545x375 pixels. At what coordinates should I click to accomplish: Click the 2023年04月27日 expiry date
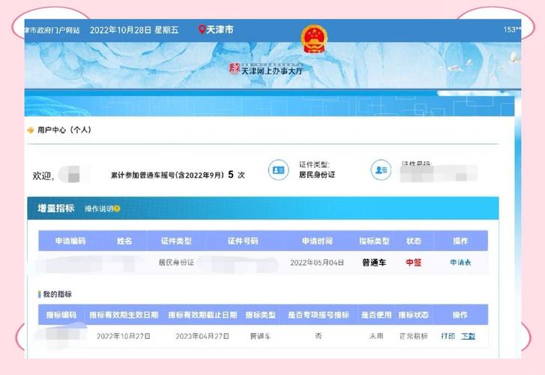click(x=202, y=337)
